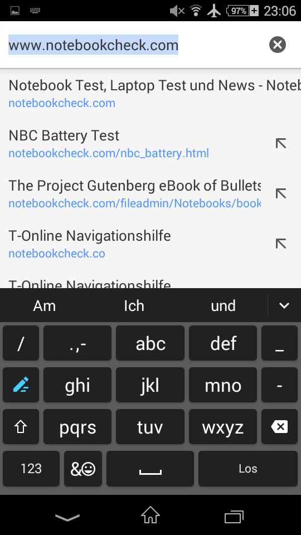Tap the arrow beside NBC Battery Test
This screenshot has height=535, width=301.
point(281,144)
